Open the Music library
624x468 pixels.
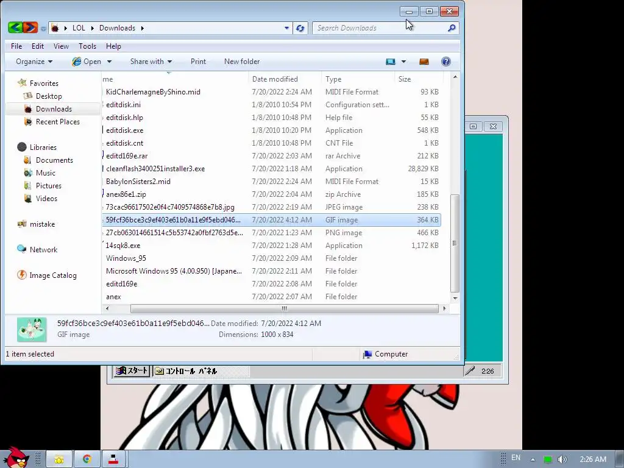45,172
